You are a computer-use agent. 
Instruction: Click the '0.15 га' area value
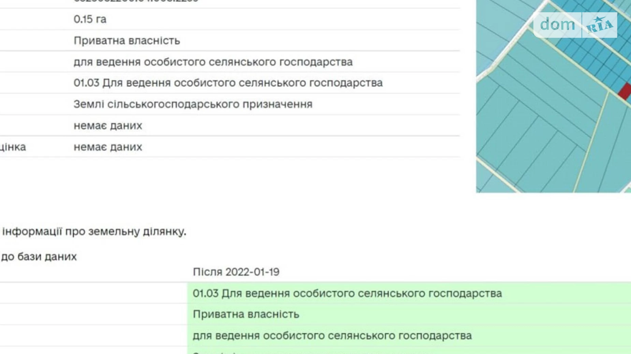click(90, 19)
